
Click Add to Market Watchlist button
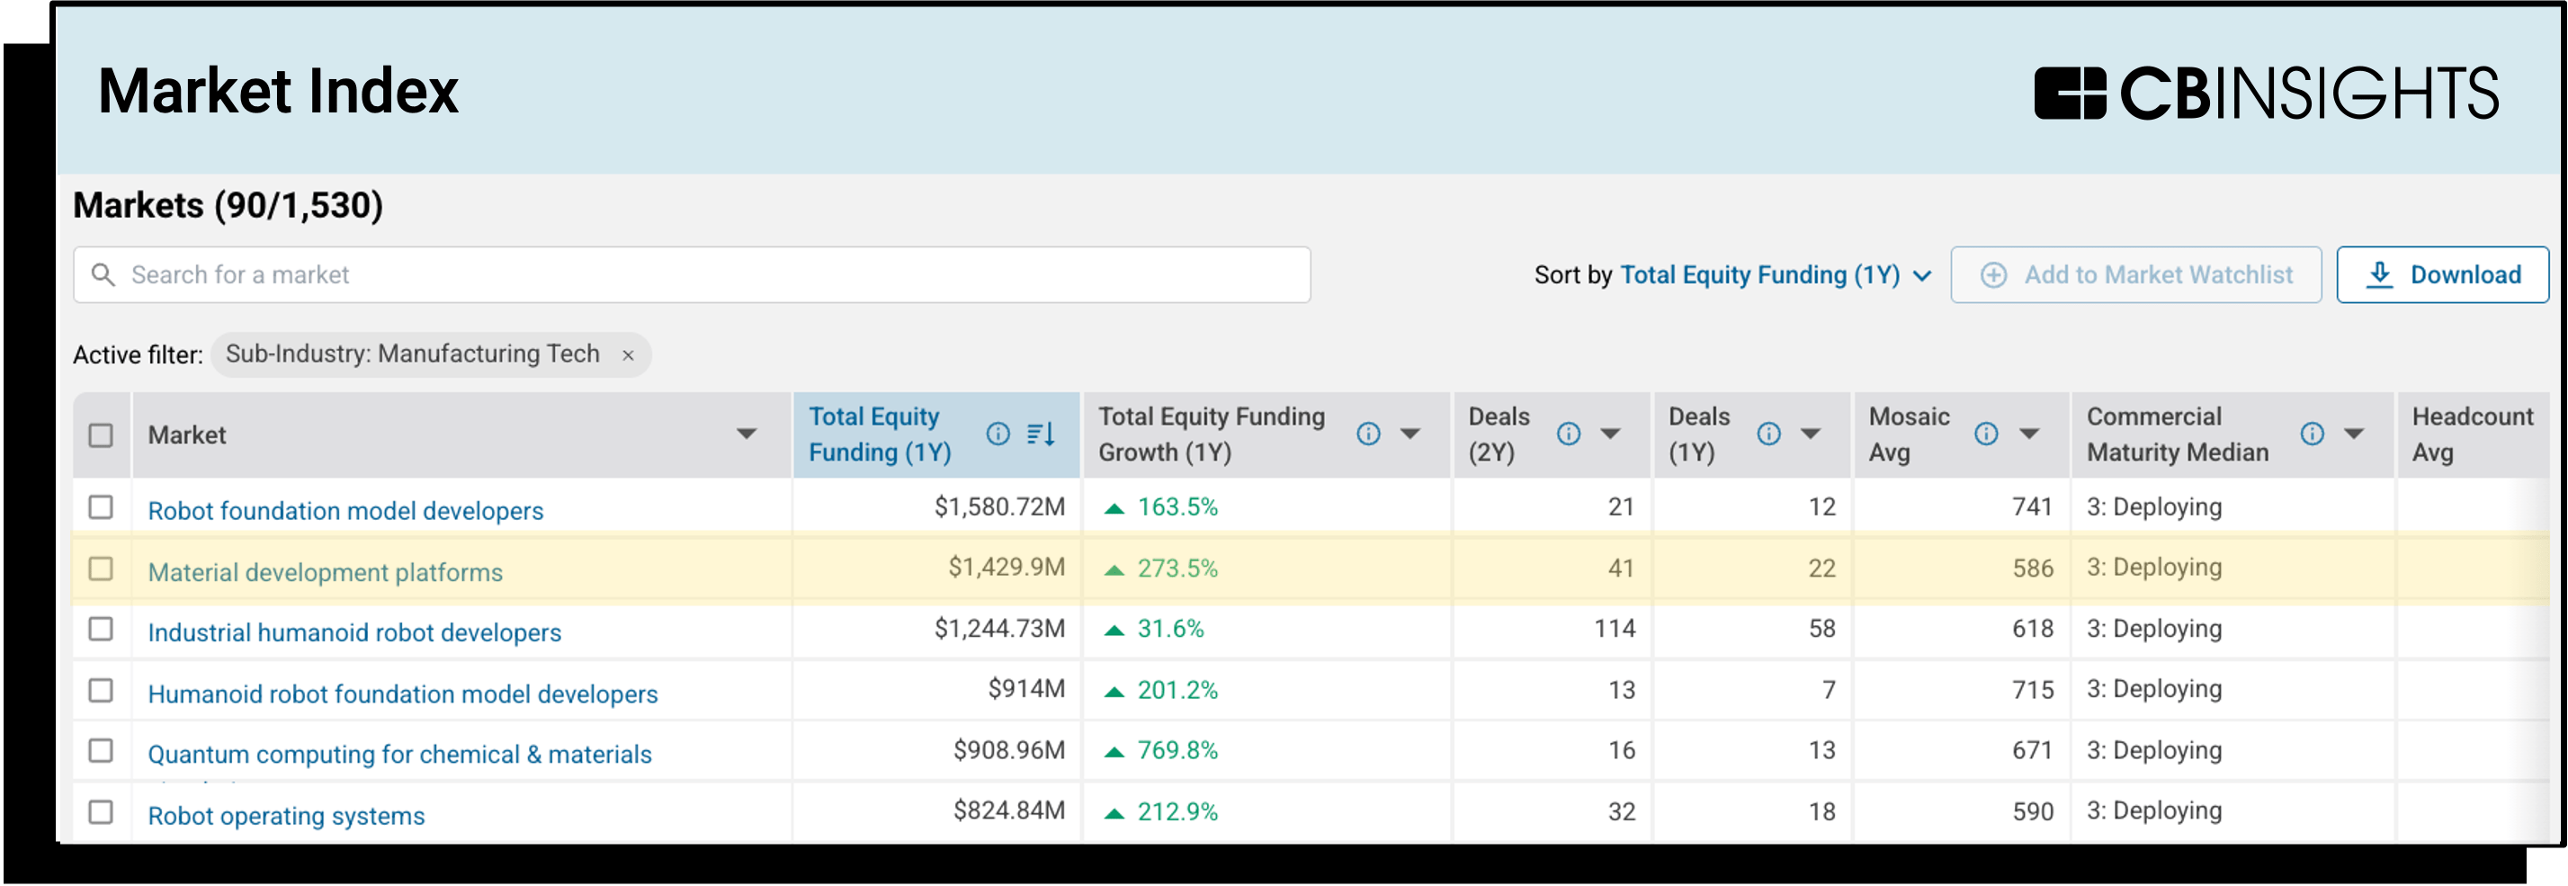[x=2135, y=275]
